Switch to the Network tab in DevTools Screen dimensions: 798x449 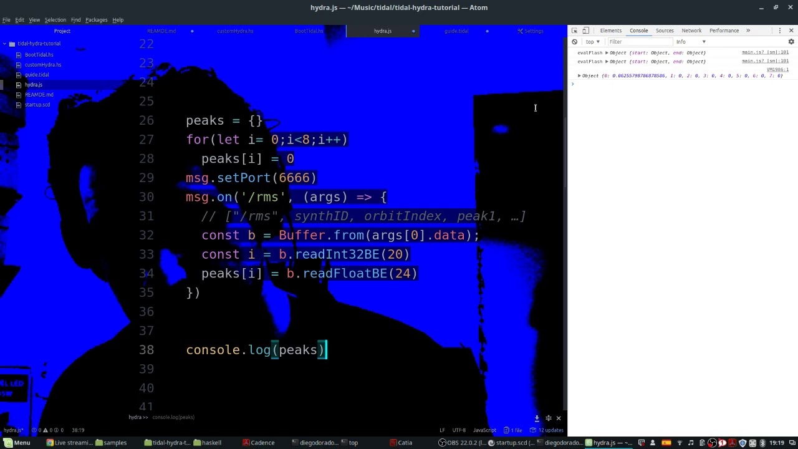coord(691,31)
